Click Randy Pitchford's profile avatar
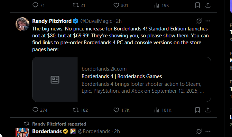 22,24
